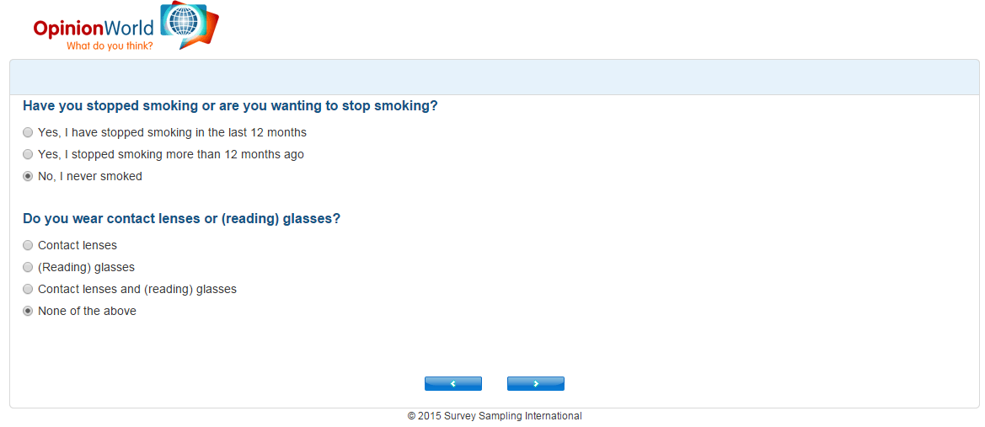Click the light blue header bar
The width and height of the screenshot is (985, 427).
[x=495, y=77]
